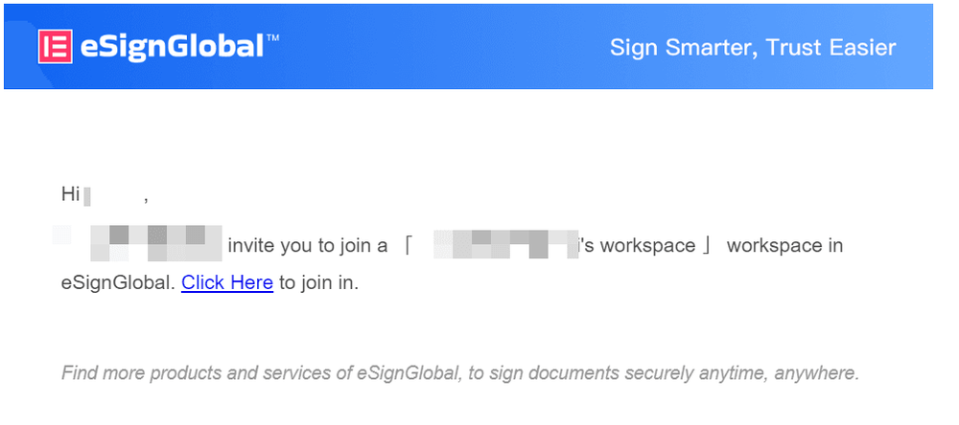Click "eSignGlobal." in the message body
The height and width of the screenshot is (425, 959).
pos(118,282)
